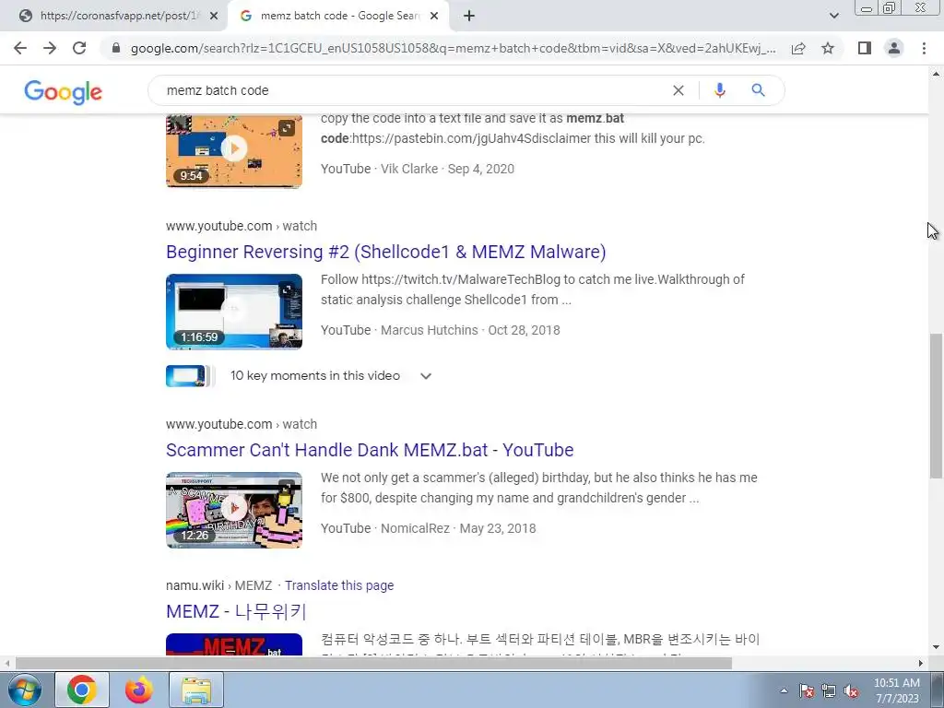Click the Chrome taskbar icon
This screenshot has height=708, width=944.
[x=82, y=690]
